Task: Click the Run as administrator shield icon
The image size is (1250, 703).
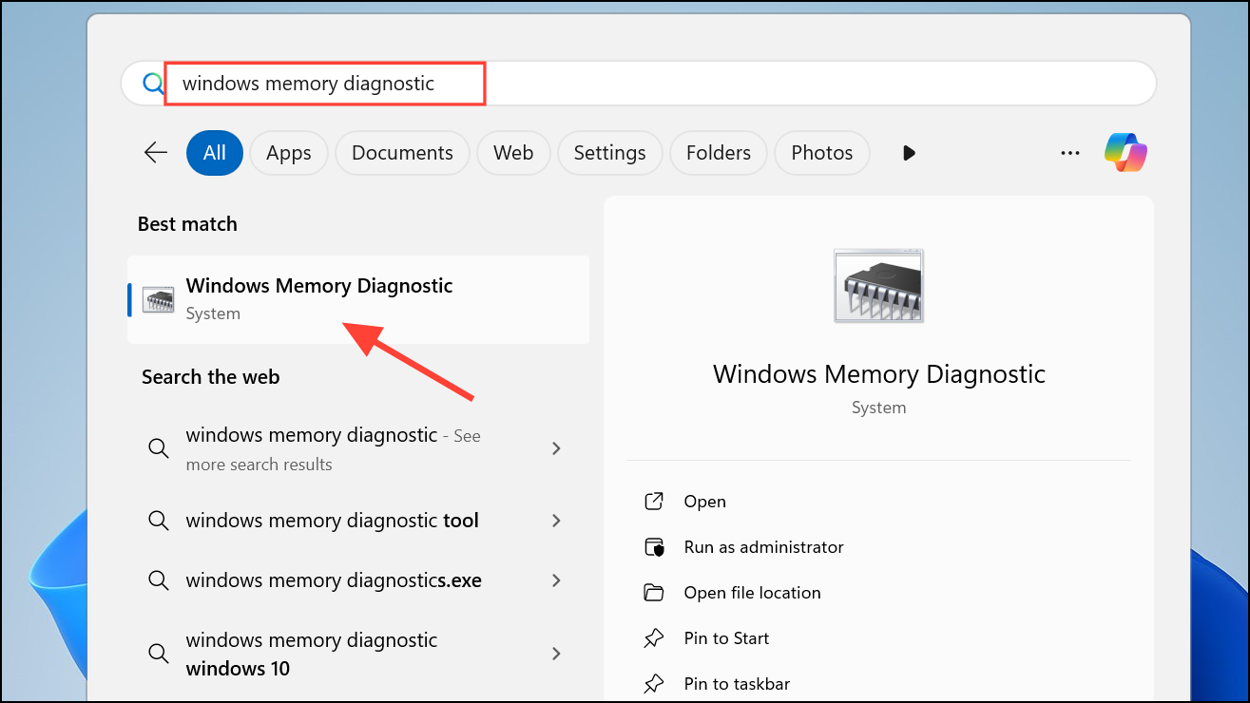Action: point(654,547)
